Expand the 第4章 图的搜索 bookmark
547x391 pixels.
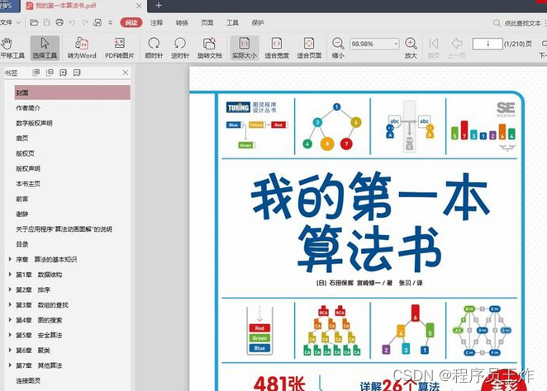(10, 319)
